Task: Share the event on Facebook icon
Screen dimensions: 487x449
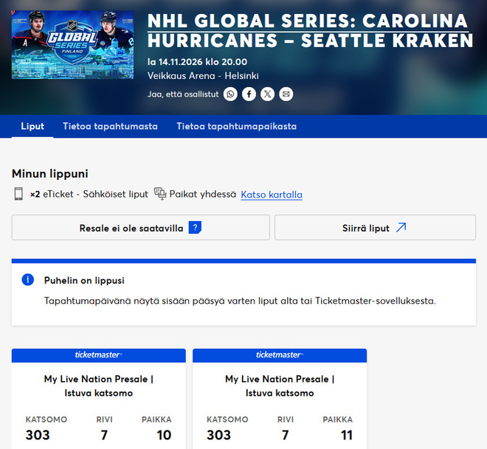Action: point(249,94)
